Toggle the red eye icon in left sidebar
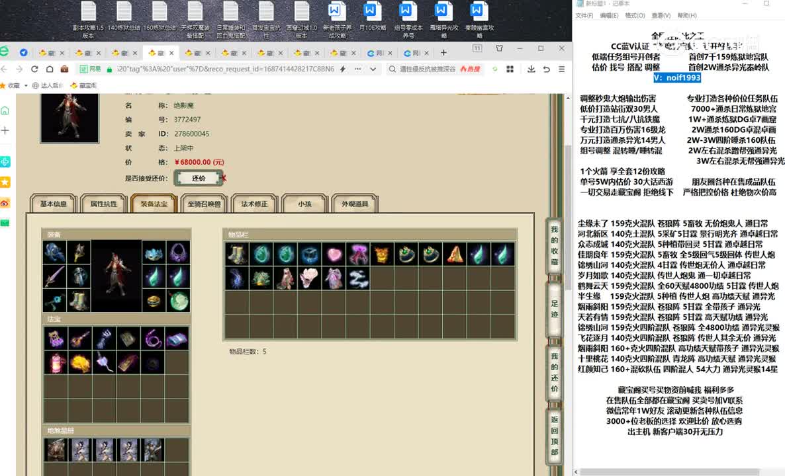The image size is (785, 476). coord(5,202)
